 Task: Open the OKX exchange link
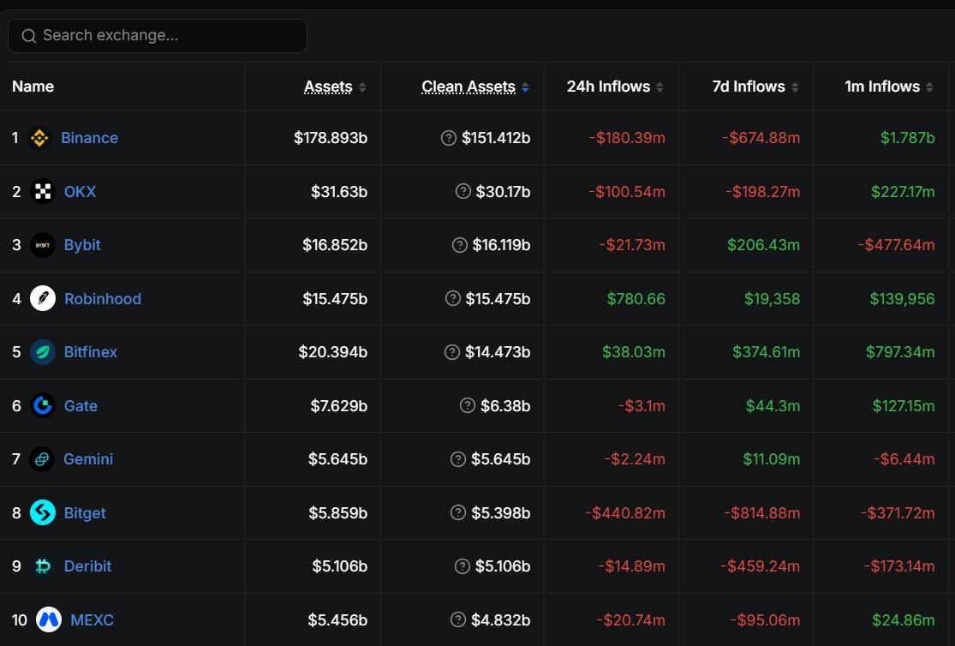(80, 191)
